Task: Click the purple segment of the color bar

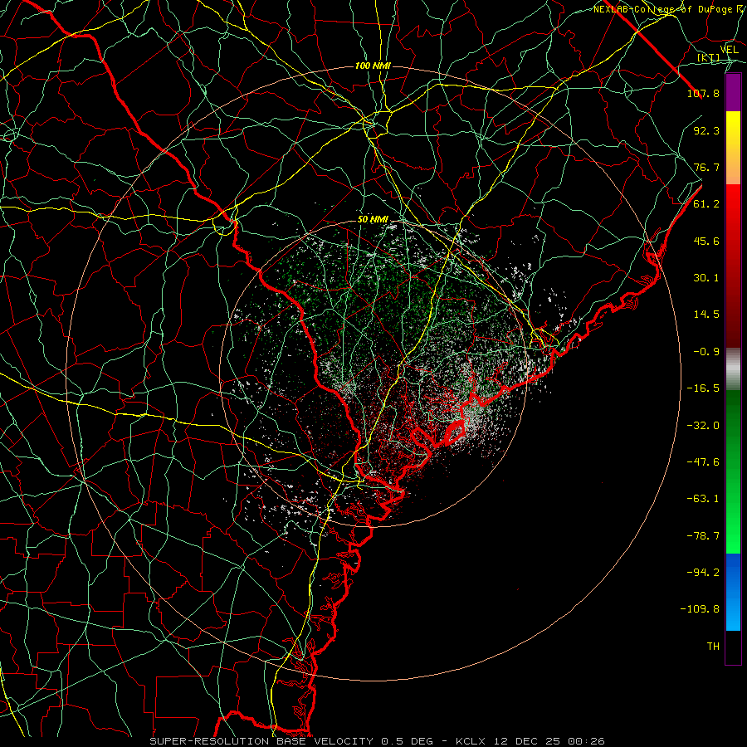Action: coord(733,93)
